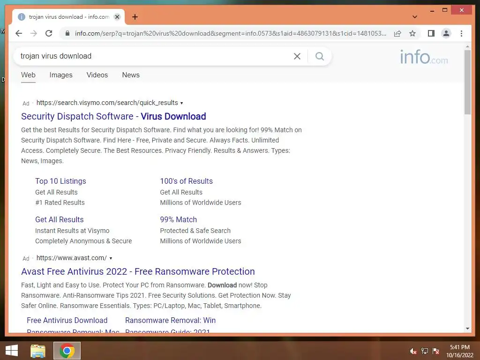The width and height of the screenshot is (480, 360).
Task: Open Security Dispatch Software - Virus Download link
Action: point(113,116)
